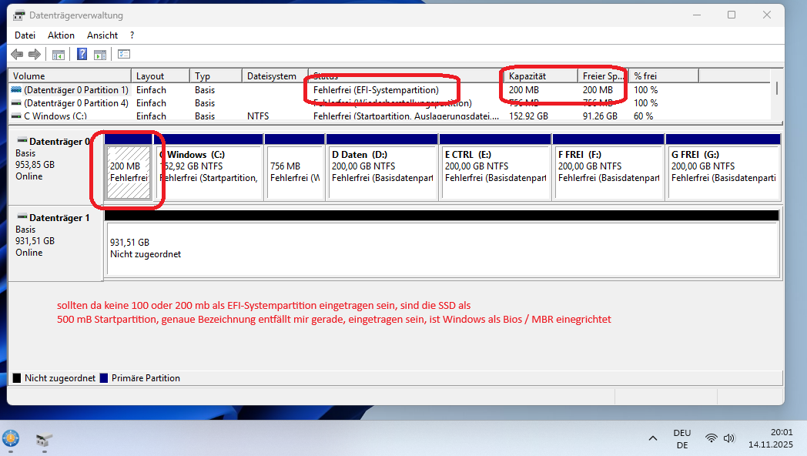Click the Datenträgerverwaltung icon in taskbar
The width and height of the screenshot is (807, 456).
[44, 440]
